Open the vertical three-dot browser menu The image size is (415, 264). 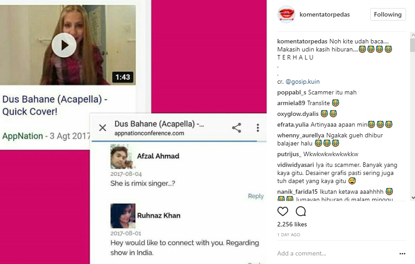pyautogui.click(x=258, y=128)
